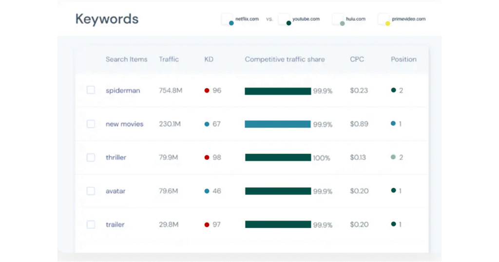Click the blue KD dot for new movies
This screenshot has height=262, width=499.
tap(207, 124)
